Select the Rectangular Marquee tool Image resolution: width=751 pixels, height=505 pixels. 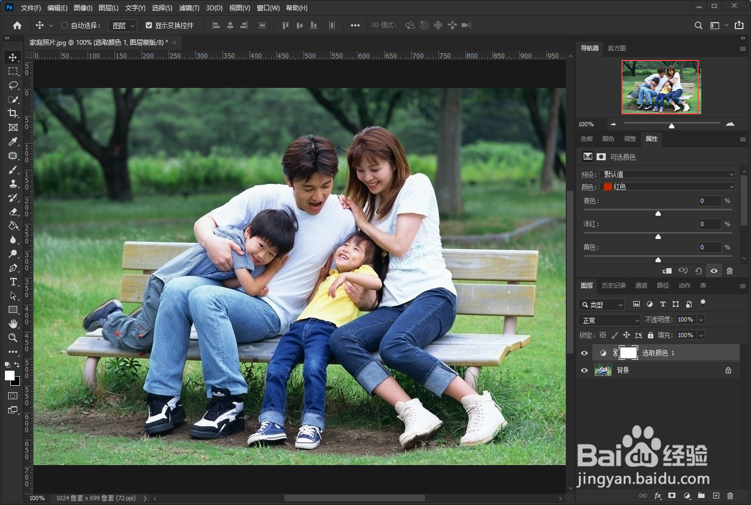coord(13,71)
